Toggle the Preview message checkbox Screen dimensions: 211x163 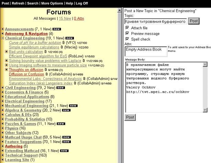127,33
